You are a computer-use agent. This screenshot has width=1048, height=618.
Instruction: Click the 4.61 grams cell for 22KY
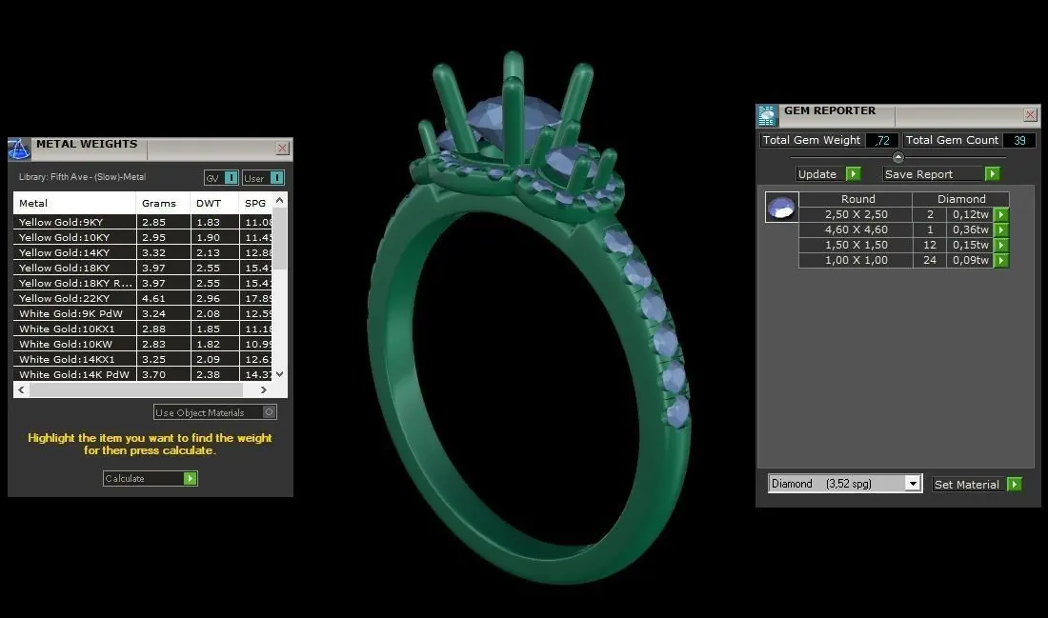coord(163,298)
